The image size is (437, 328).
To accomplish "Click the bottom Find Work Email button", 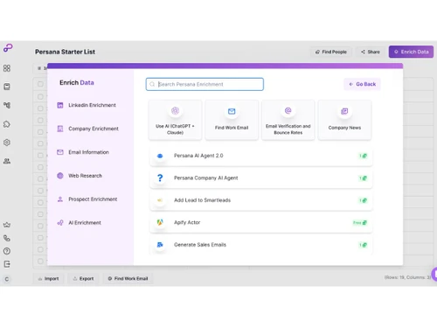I will point(128,278).
